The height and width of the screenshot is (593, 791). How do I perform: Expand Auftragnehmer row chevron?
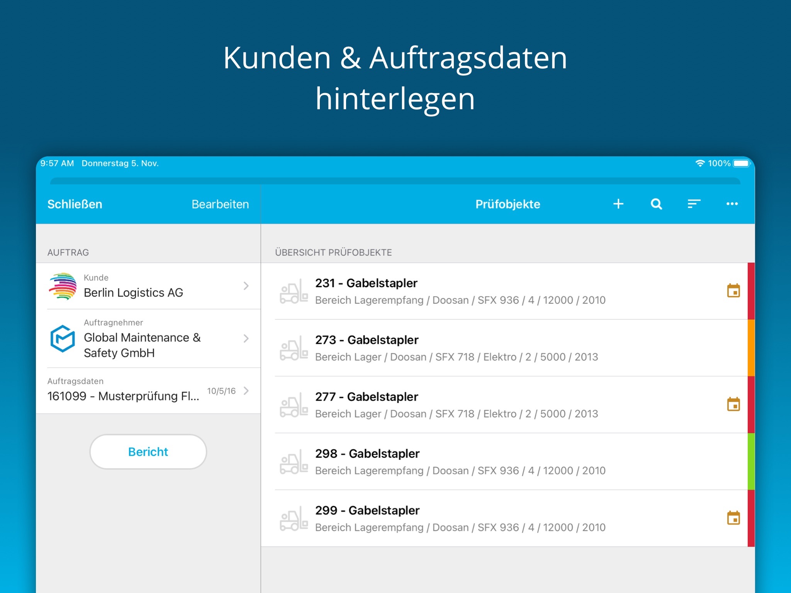coord(246,339)
